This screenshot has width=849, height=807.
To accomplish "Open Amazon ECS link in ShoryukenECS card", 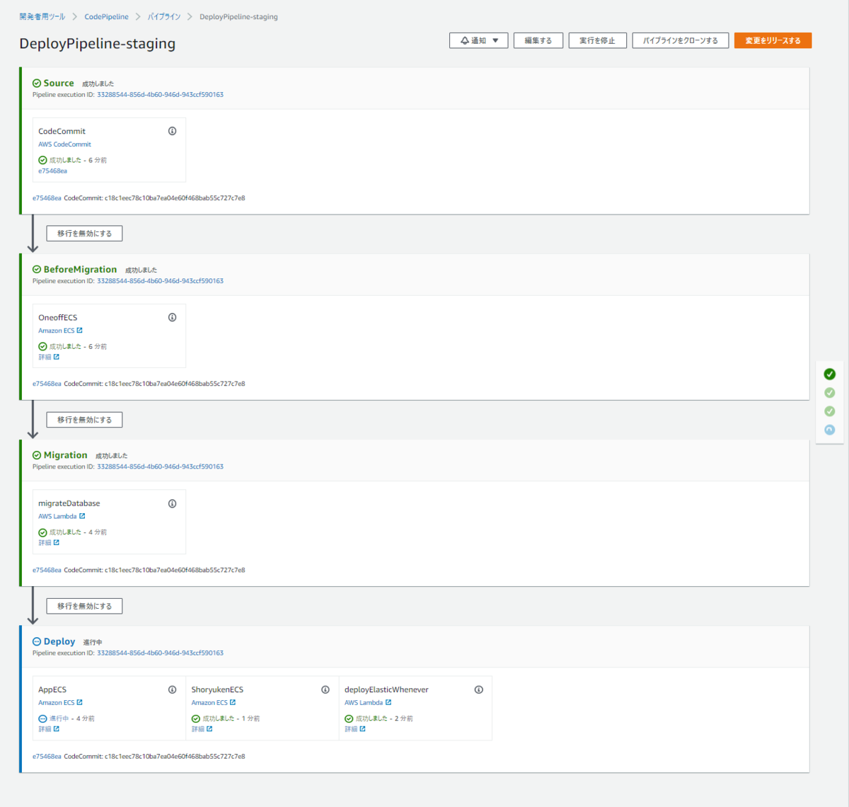I will click(209, 703).
